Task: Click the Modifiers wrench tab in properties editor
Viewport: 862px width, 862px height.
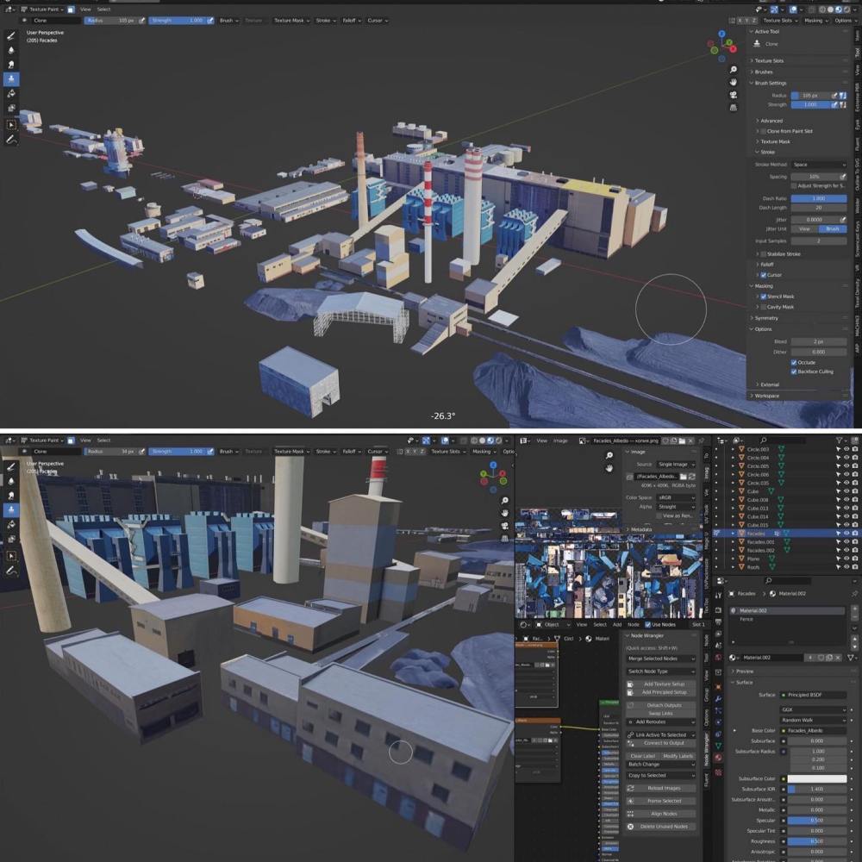Action: coord(719,698)
